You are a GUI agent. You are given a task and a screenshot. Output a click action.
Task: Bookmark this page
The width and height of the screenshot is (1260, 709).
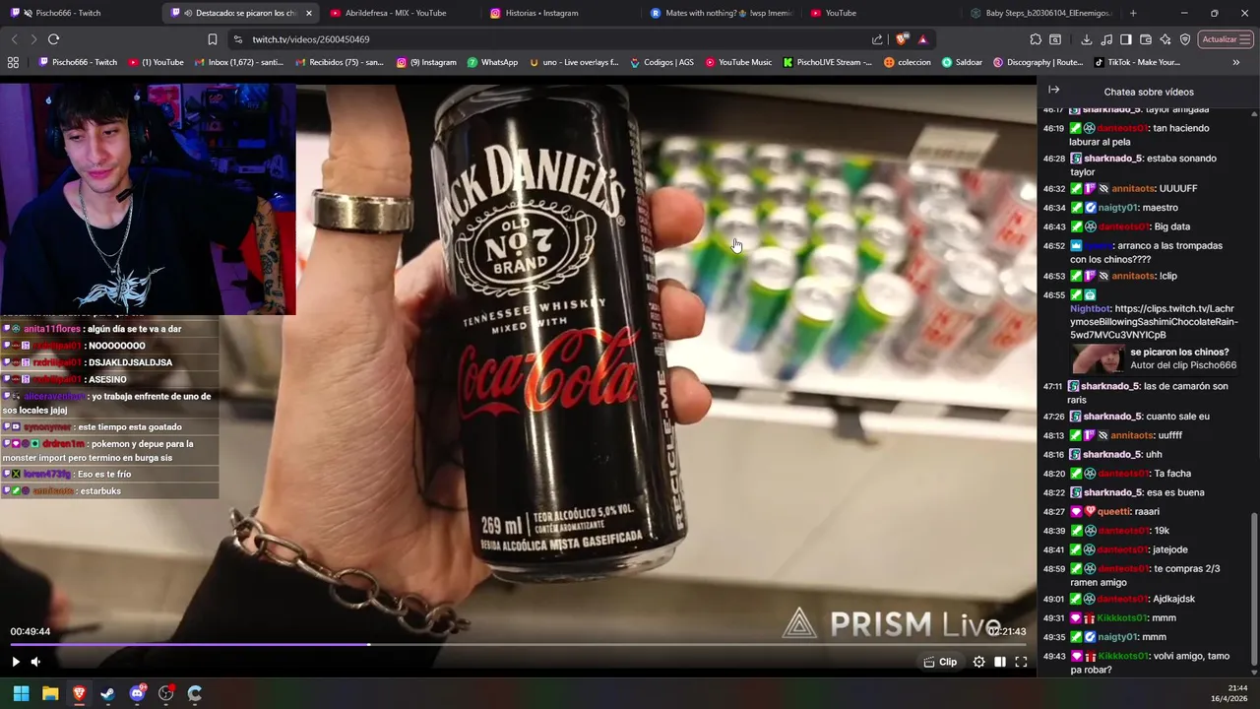click(212, 39)
